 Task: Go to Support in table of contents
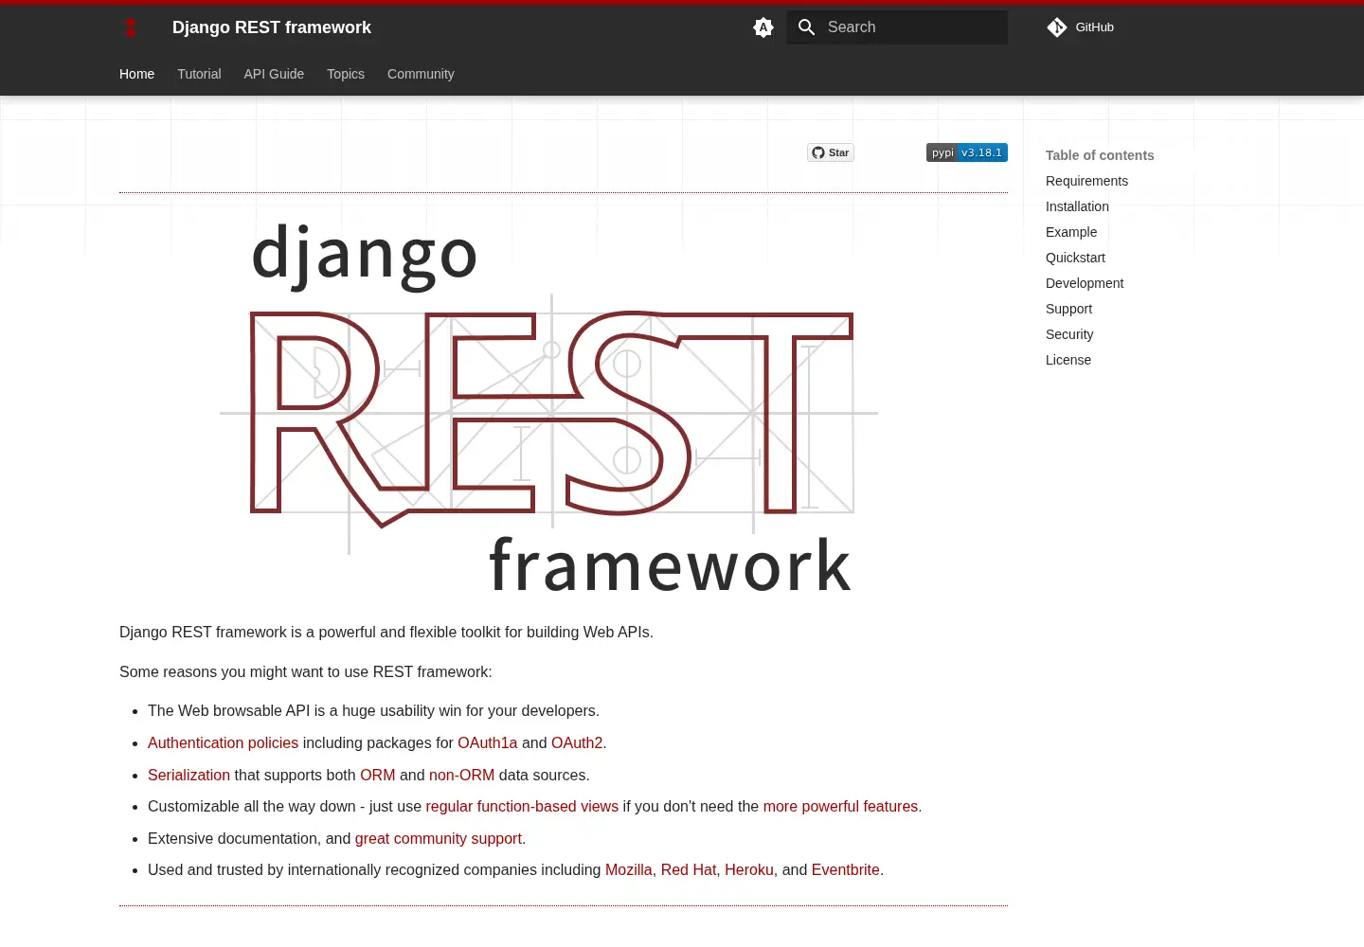pyautogui.click(x=1068, y=309)
